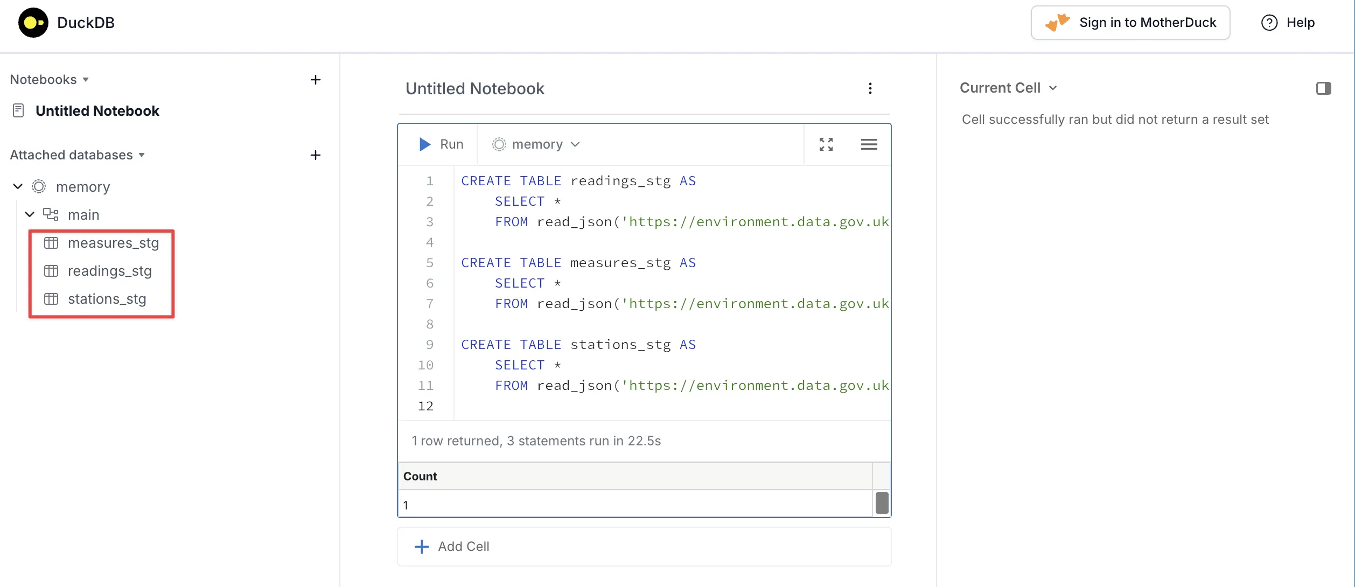The image size is (1355, 587).
Task: Select Untitled Notebook in the sidebar
Action: pyautogui.click(x=97, y=111)
